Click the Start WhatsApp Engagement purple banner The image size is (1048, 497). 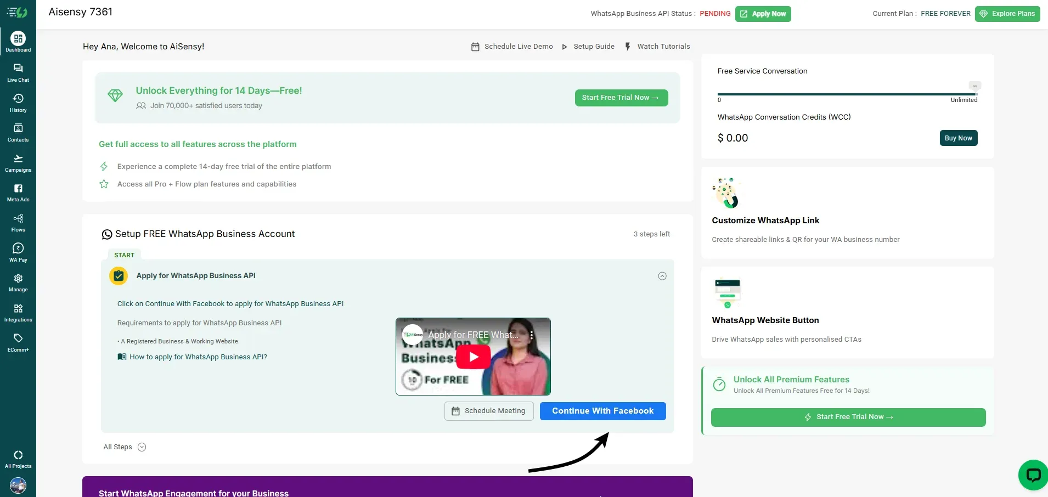coord(387,487)
